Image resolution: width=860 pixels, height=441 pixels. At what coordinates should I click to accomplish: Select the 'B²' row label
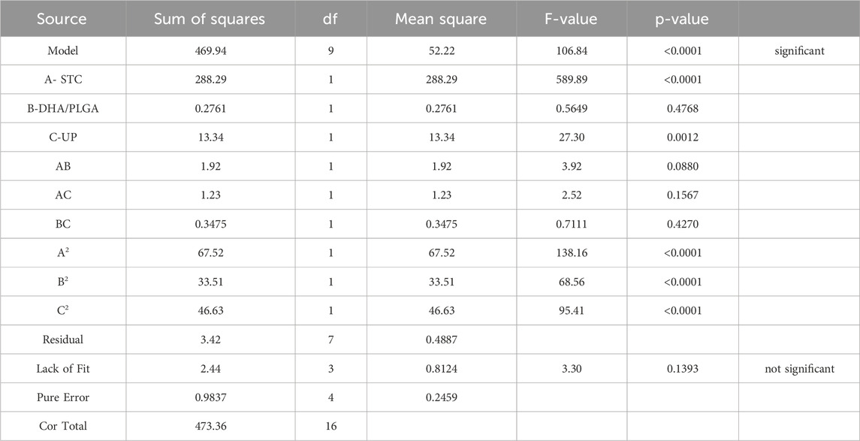pos(62,282)
